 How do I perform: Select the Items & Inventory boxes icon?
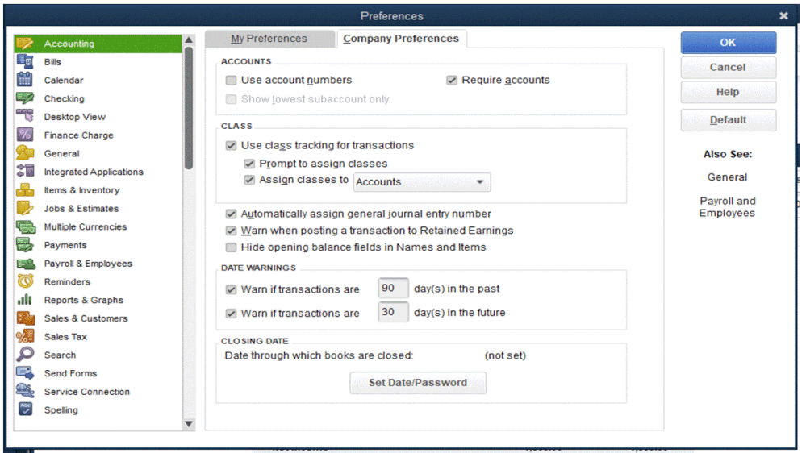[x=25, y=189]
